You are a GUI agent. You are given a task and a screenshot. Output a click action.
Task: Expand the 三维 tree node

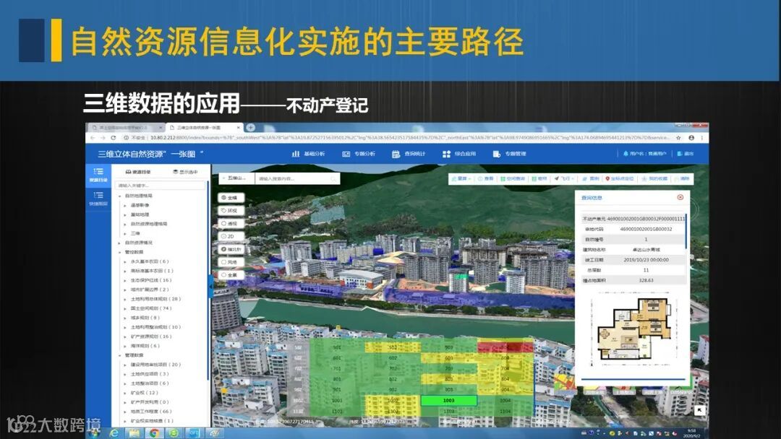click(125, 233)
